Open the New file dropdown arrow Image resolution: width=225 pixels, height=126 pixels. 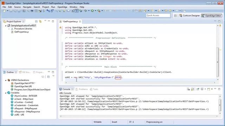click(7, 11)
